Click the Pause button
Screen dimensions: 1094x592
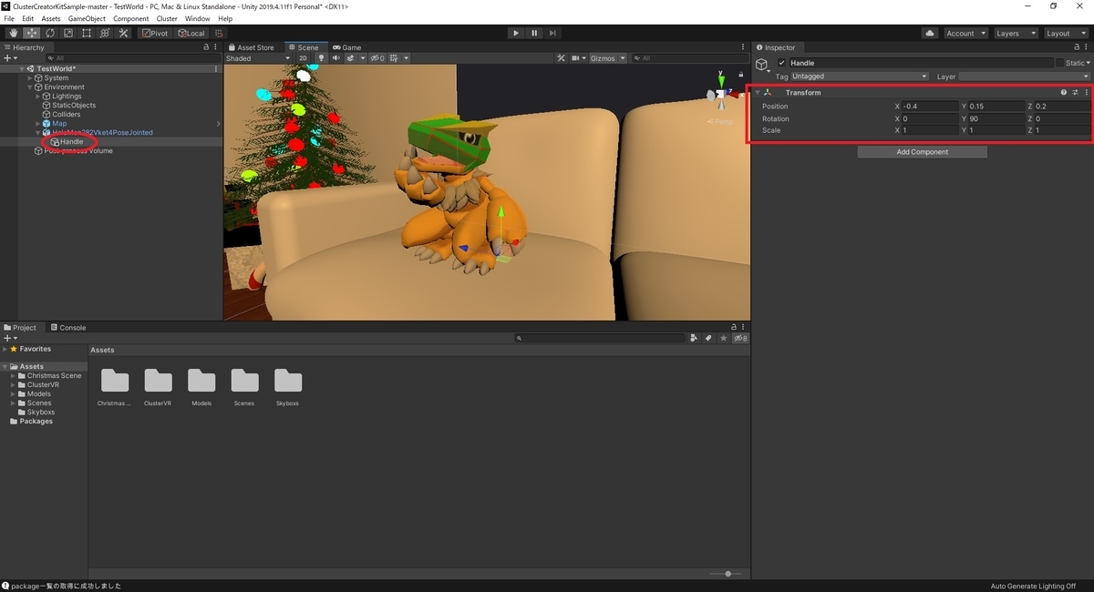(534, 33)
